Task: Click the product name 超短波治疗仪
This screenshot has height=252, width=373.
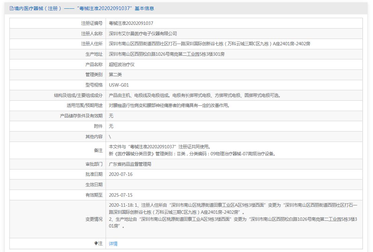Action: (122, 64)
